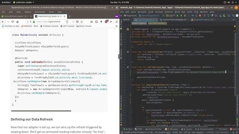This screenshot has height=134, width=239.
Task: Open Firefox home page
Action: (x=18, y=22)
